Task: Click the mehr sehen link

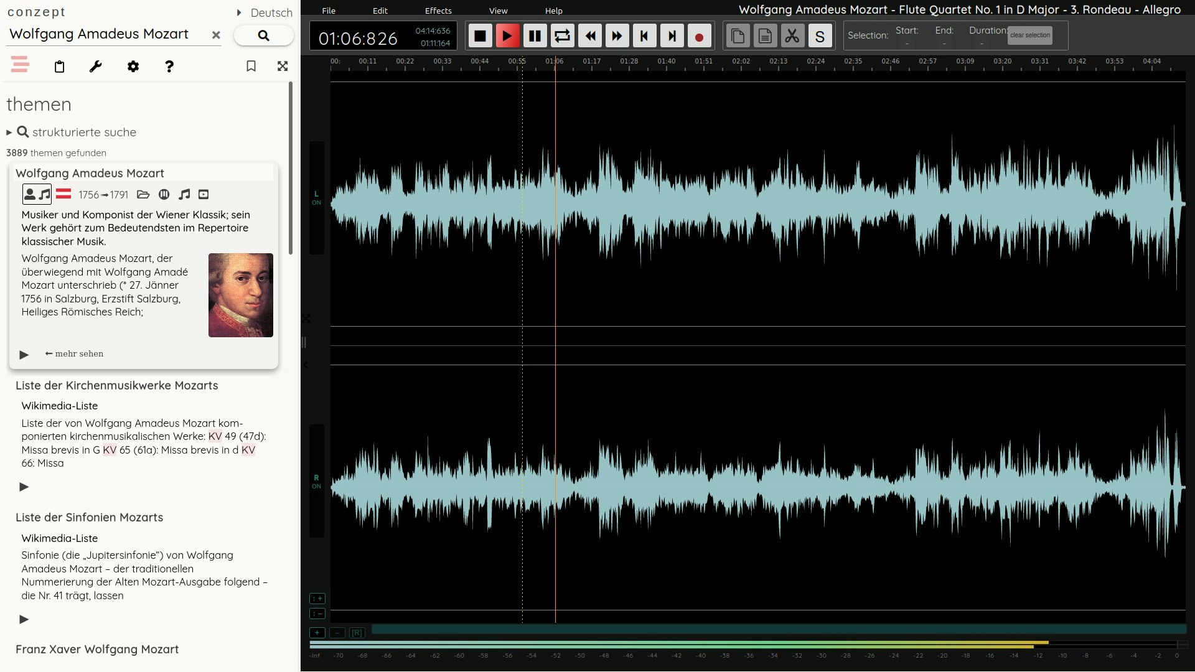Action: coord(74,353)
